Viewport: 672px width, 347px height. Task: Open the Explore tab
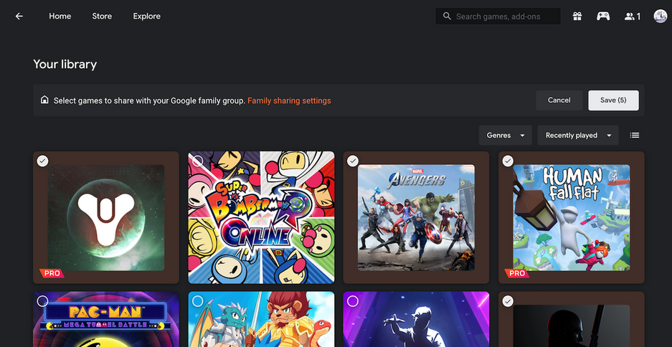pos(146,16)
